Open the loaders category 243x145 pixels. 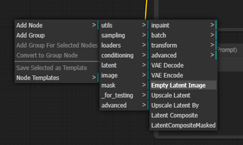(124, 45)
